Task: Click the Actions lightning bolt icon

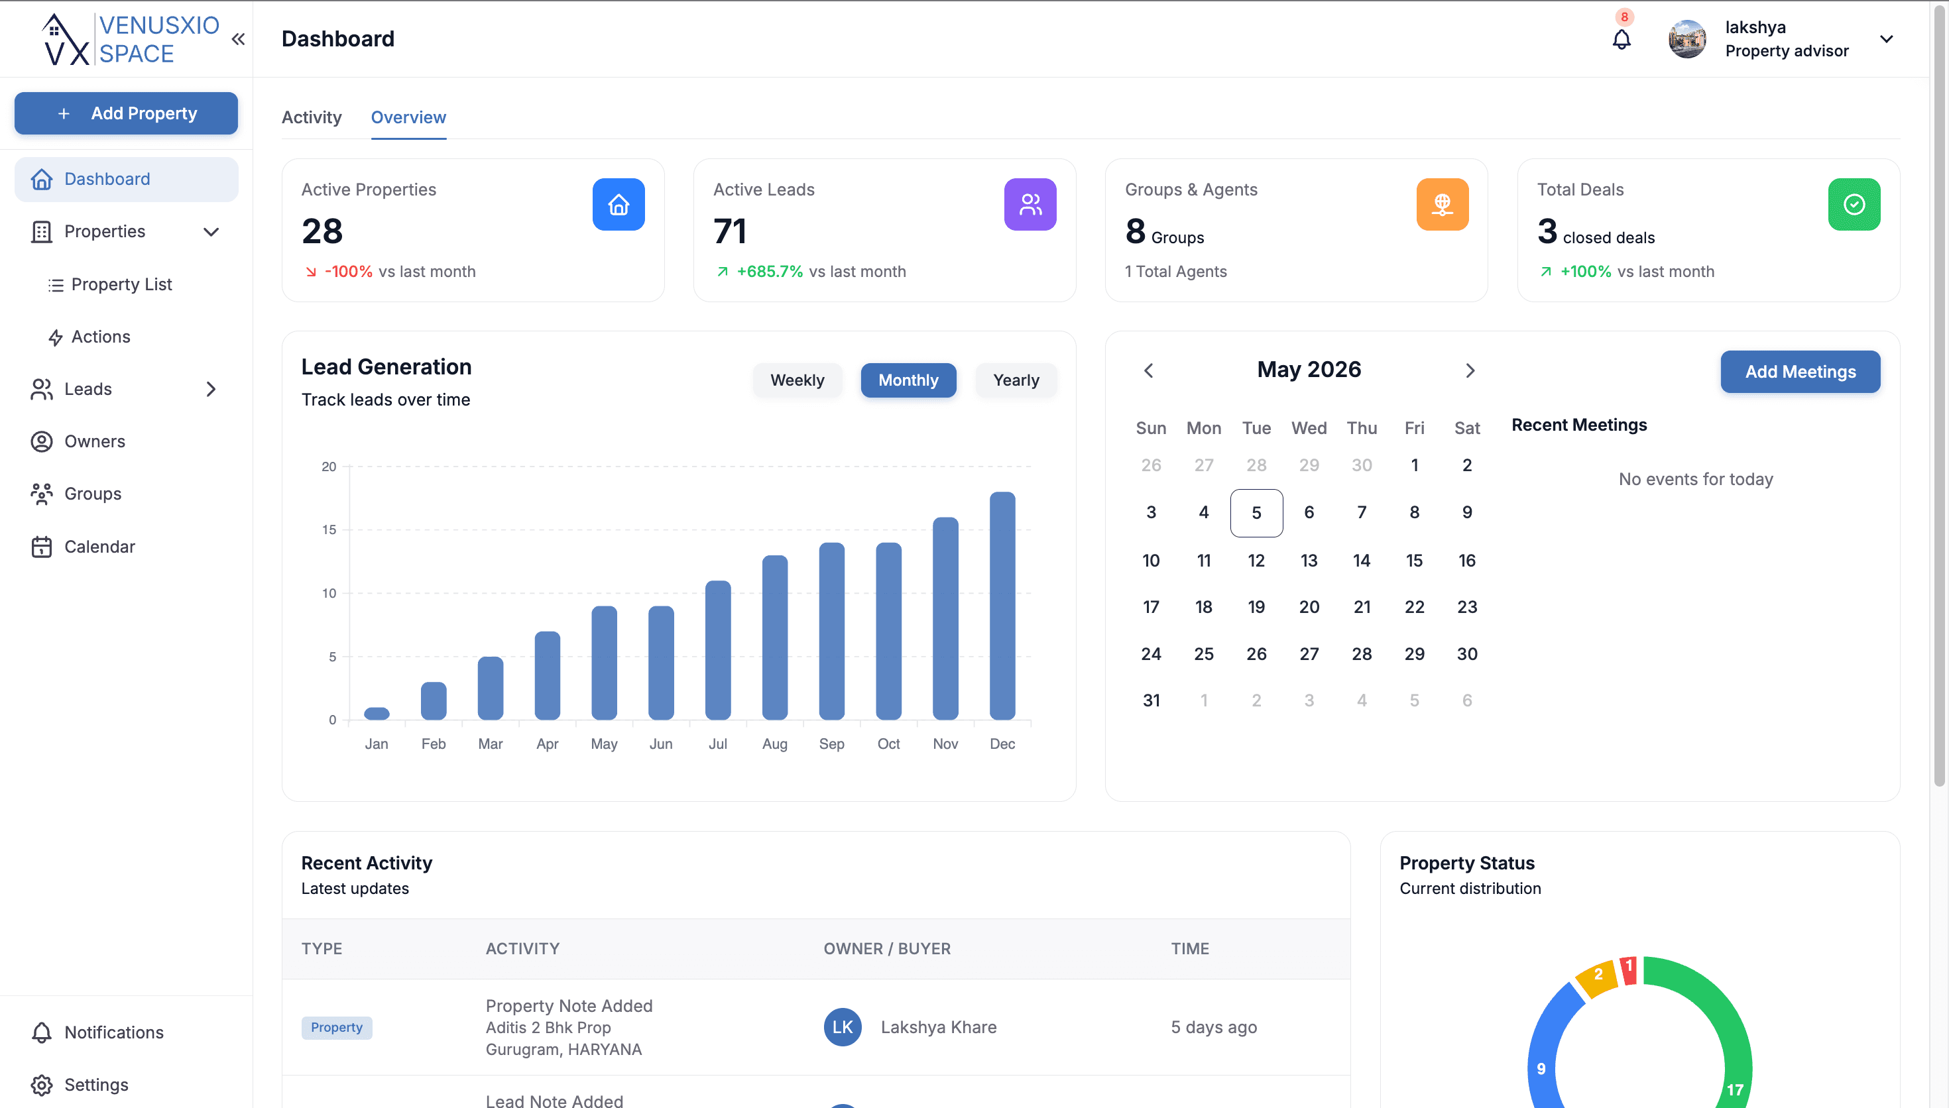Action: coord(56,337)
